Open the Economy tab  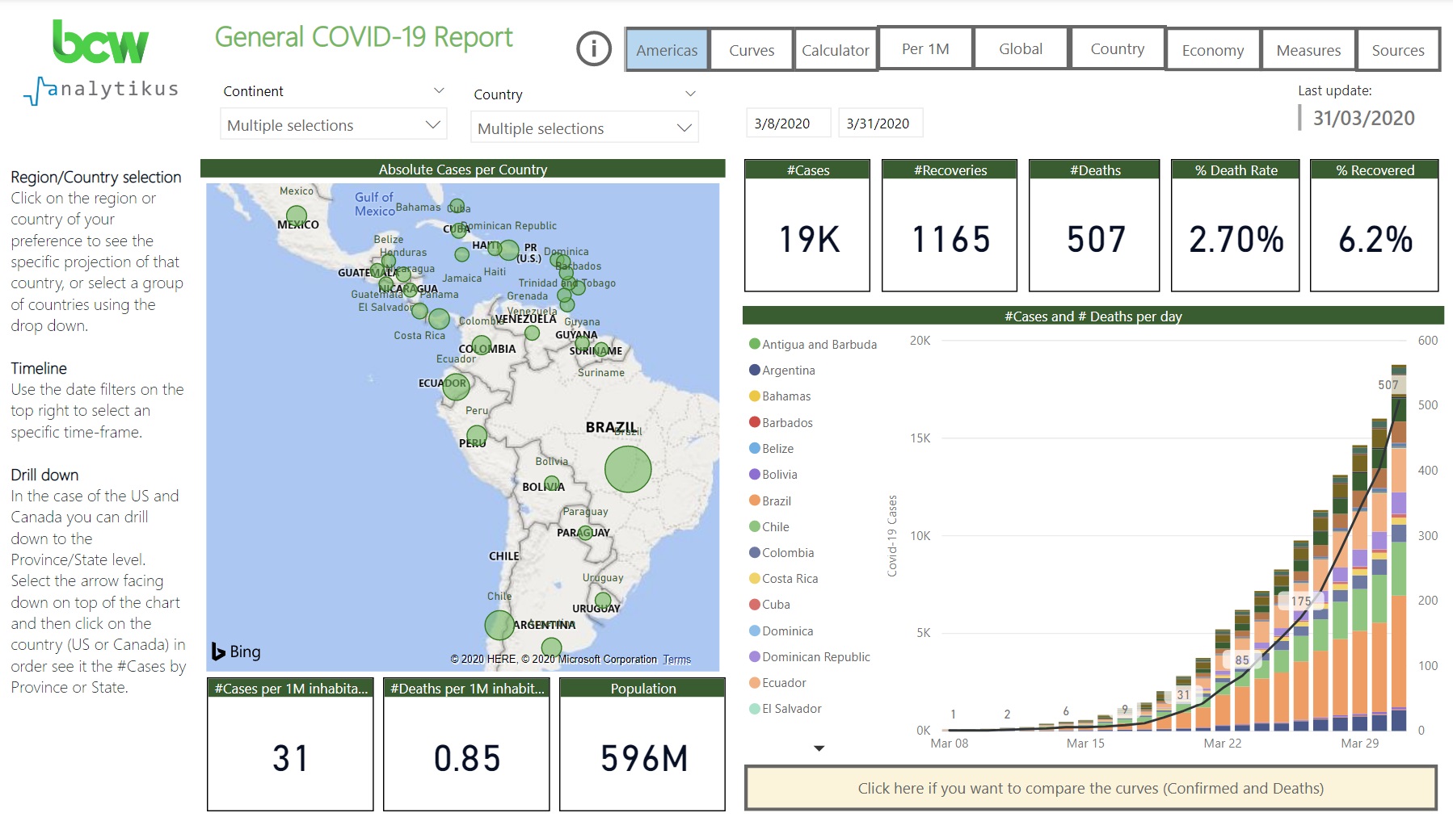click(x=1213, y=50)
